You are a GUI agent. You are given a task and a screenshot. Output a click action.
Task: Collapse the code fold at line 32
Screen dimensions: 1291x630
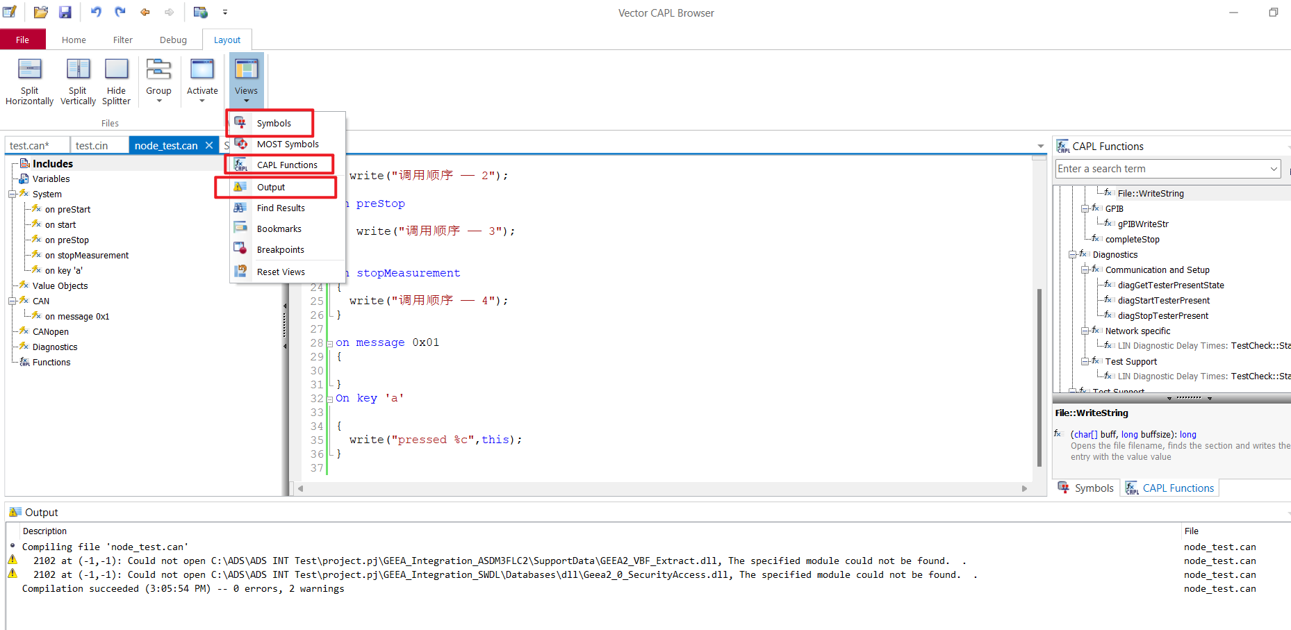coord(329,399)
